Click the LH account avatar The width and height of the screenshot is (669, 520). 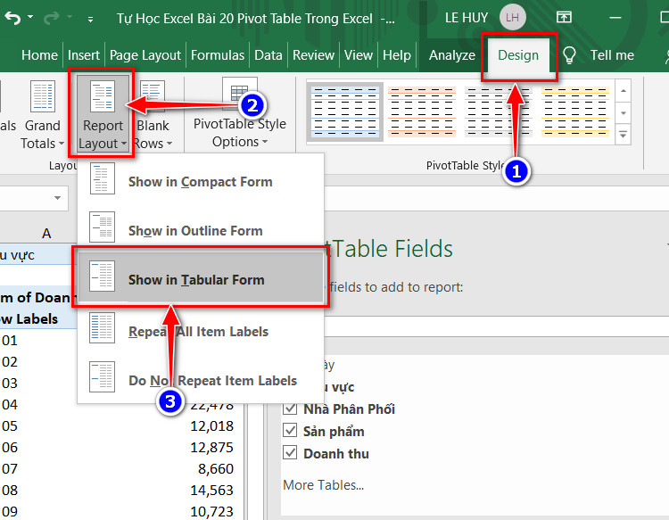point(512,17)
